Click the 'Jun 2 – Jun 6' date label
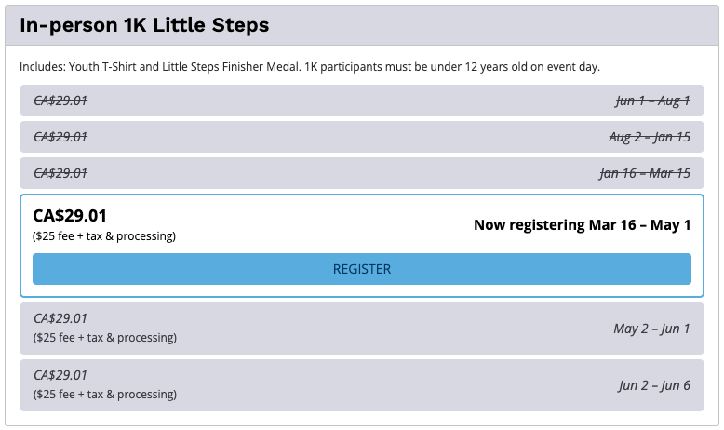 coord(654,384)
